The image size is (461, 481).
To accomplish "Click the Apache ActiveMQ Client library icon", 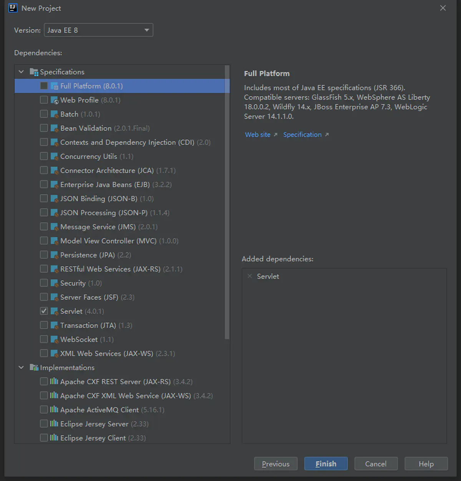I will tap(54, 410).
